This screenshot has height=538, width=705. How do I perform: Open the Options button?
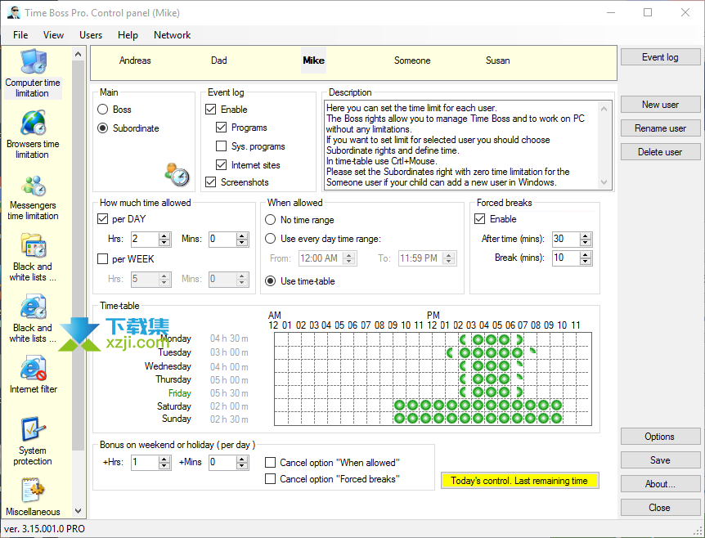(660, 437)
